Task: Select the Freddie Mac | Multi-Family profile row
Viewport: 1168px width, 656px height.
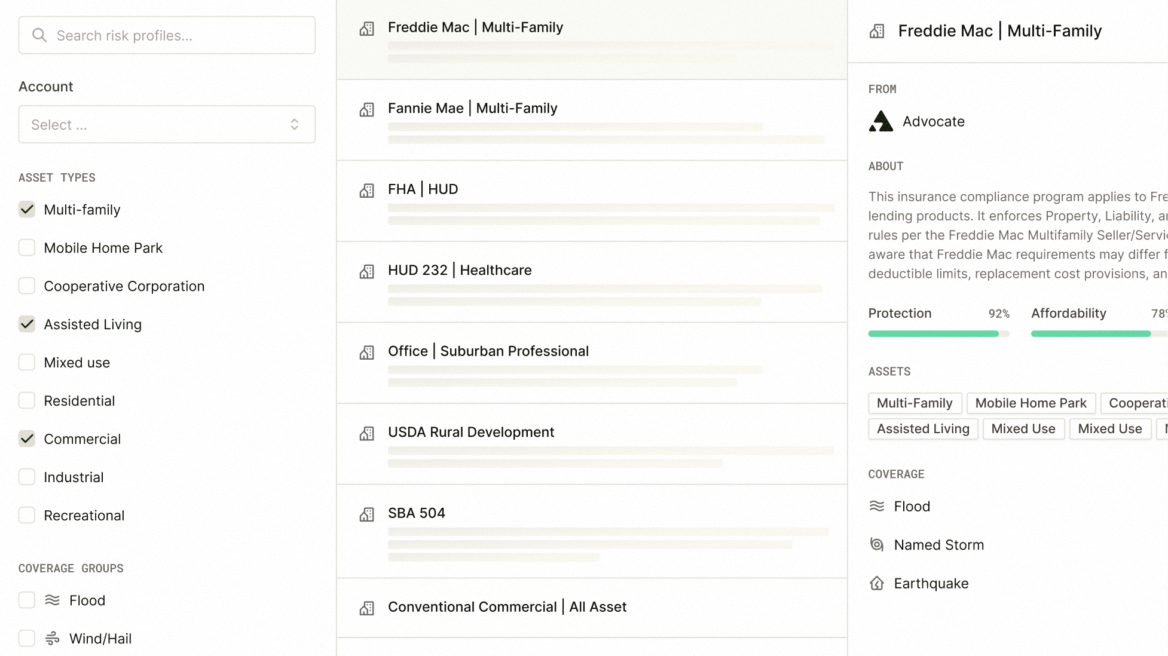Action: point(592,39)
